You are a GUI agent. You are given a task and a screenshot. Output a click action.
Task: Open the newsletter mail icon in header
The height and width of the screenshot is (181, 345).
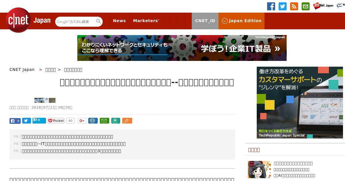point(306,6)
